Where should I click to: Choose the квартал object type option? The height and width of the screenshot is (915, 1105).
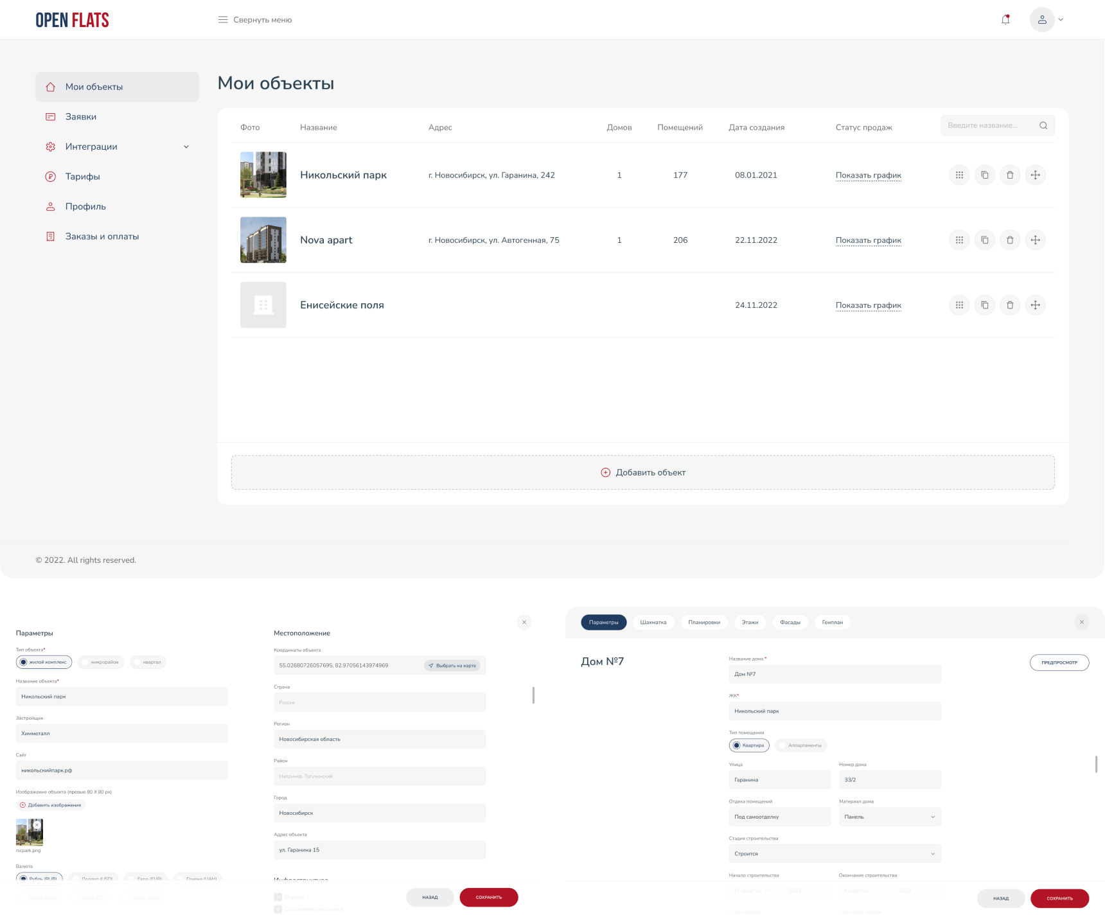(148, 662)
